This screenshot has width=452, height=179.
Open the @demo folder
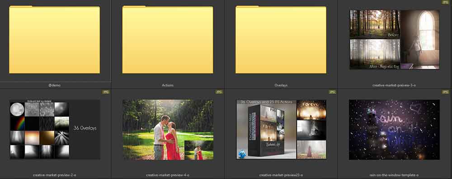click(55, 40)
